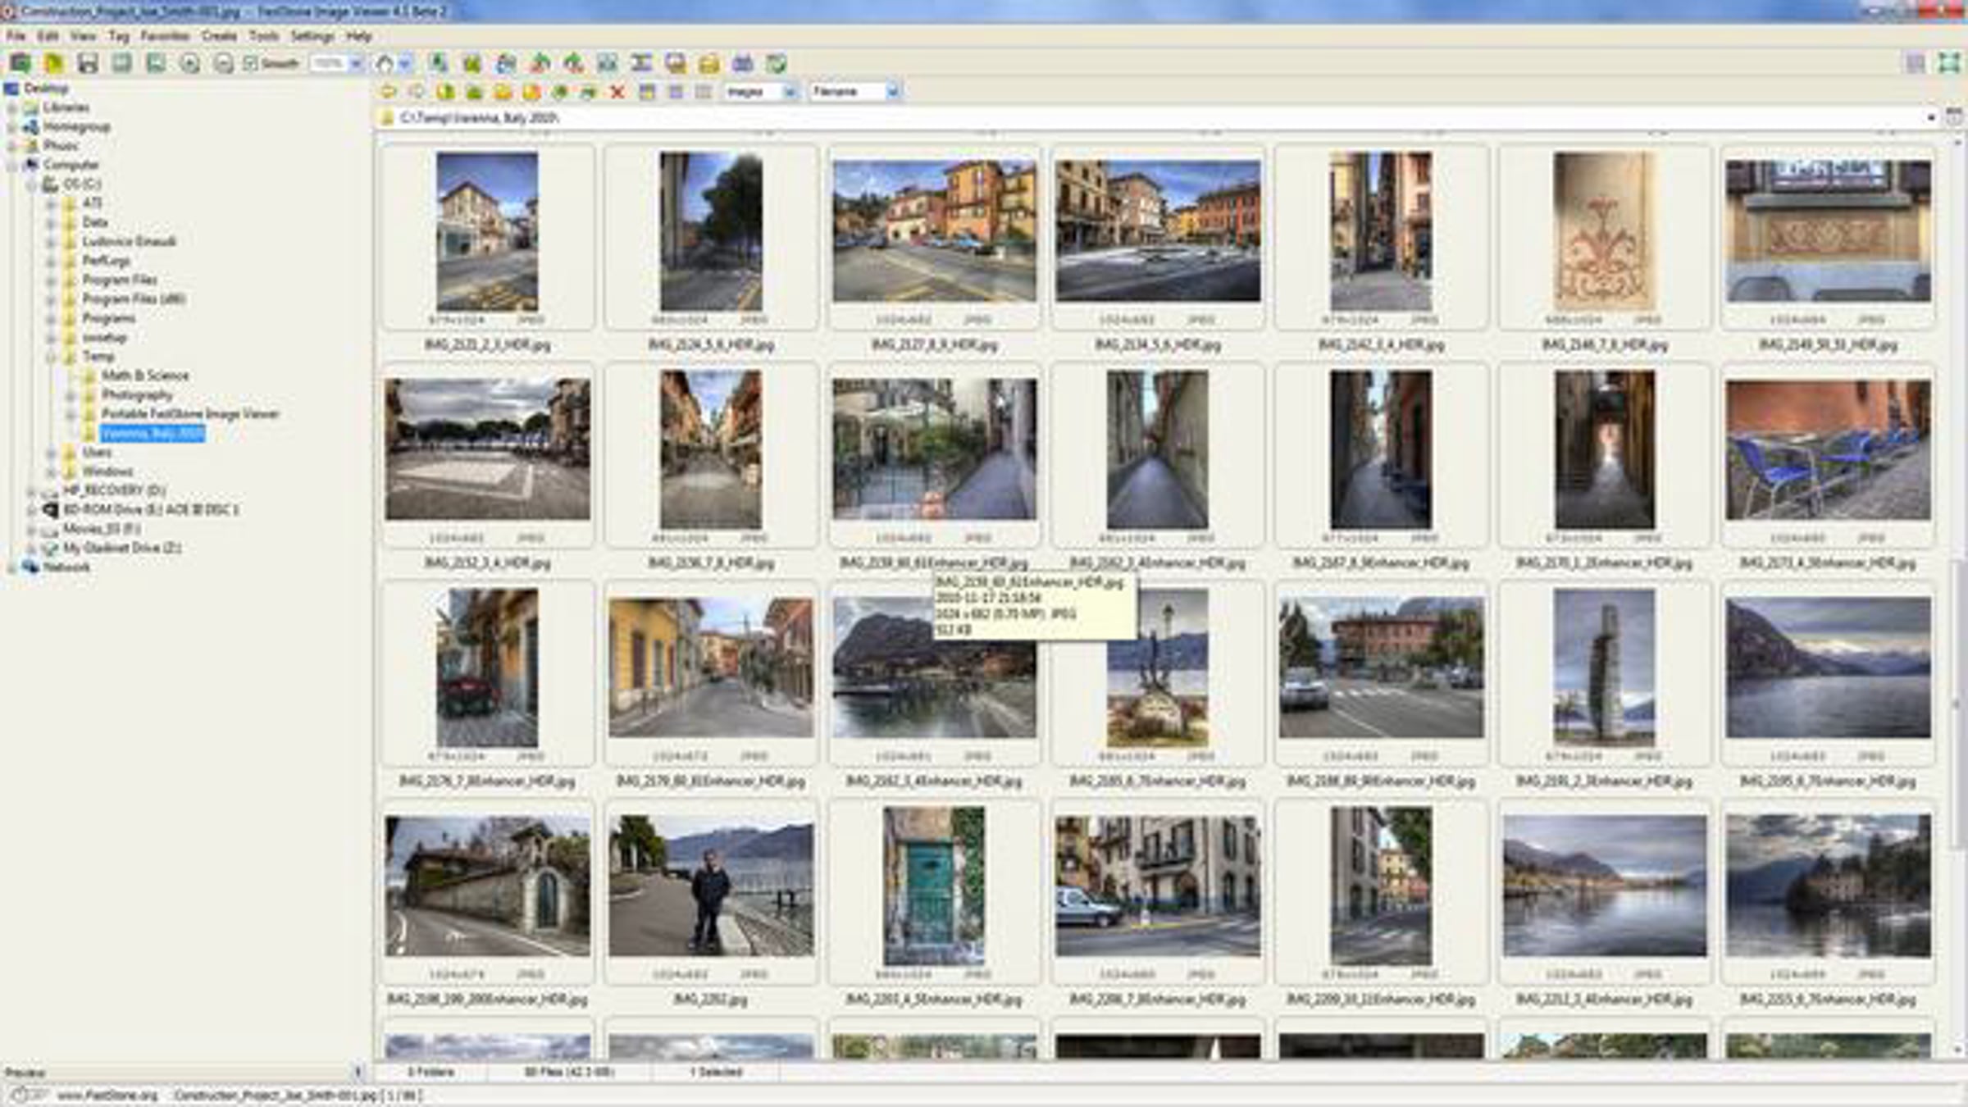Expand the Users folder node
This screenshot has width=1968, height=1107.
(x=51, y=453)
